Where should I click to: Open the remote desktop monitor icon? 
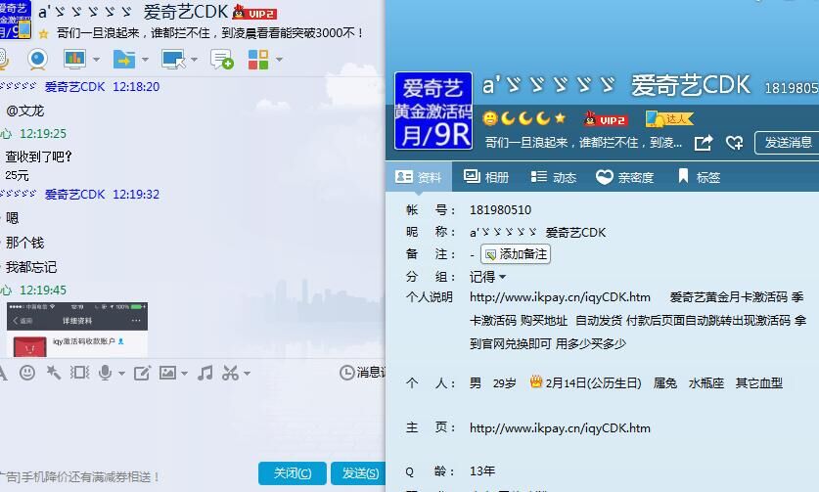(173, 59)
